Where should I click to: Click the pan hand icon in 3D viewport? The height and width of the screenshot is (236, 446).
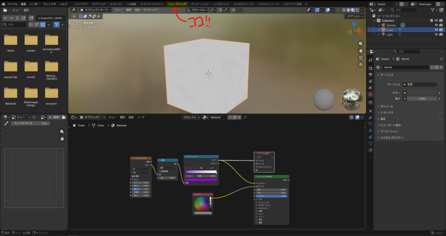click(x=361, y=51)
